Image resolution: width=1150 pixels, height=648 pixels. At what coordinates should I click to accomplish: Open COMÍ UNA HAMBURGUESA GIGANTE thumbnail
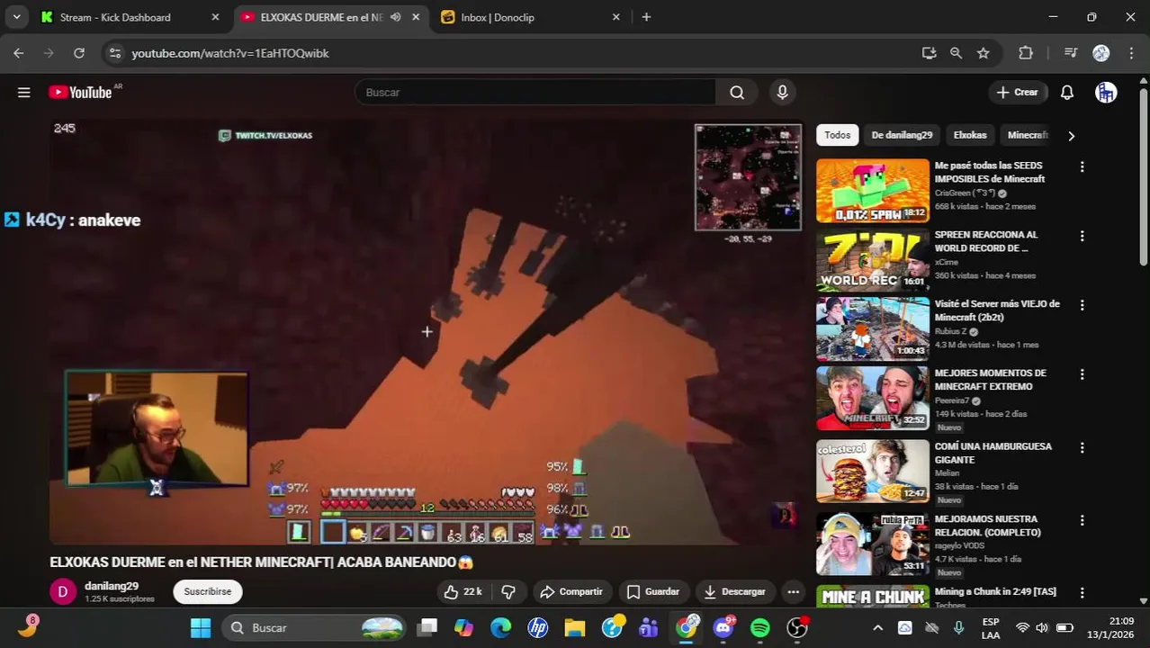pos(873,471)
